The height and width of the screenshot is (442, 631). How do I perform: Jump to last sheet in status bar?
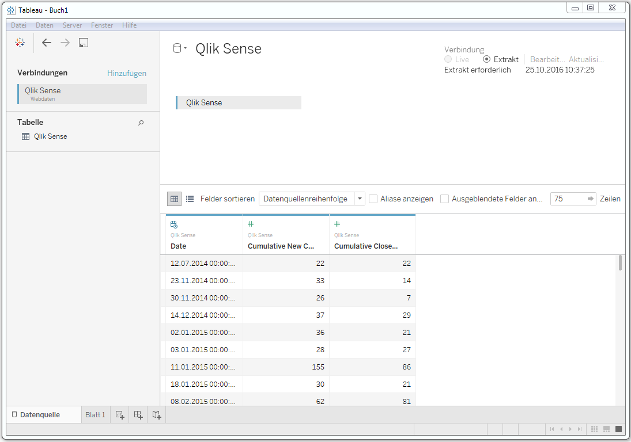[x=580, y=429]
